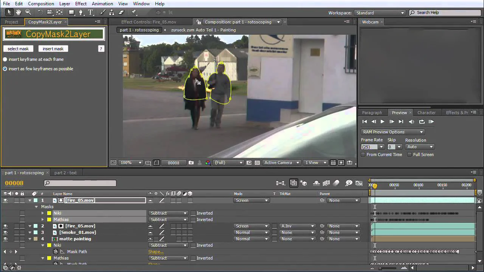Open the (Full) resolution dropdown
The height and width of the screenshot is (272, 484).
click(229, 162)
